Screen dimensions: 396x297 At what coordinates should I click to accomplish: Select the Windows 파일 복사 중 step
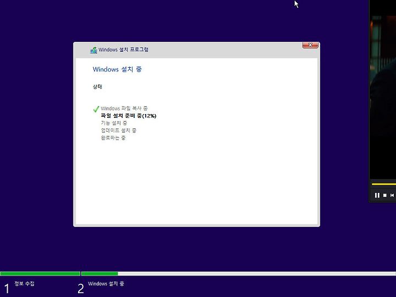(x=124, y=109)
